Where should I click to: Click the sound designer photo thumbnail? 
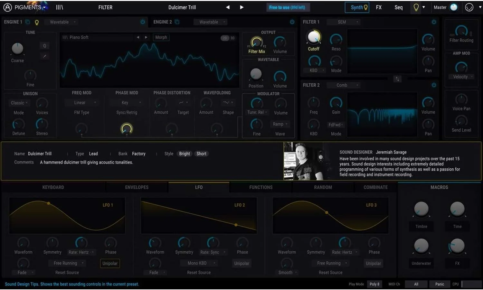(303, 161)
